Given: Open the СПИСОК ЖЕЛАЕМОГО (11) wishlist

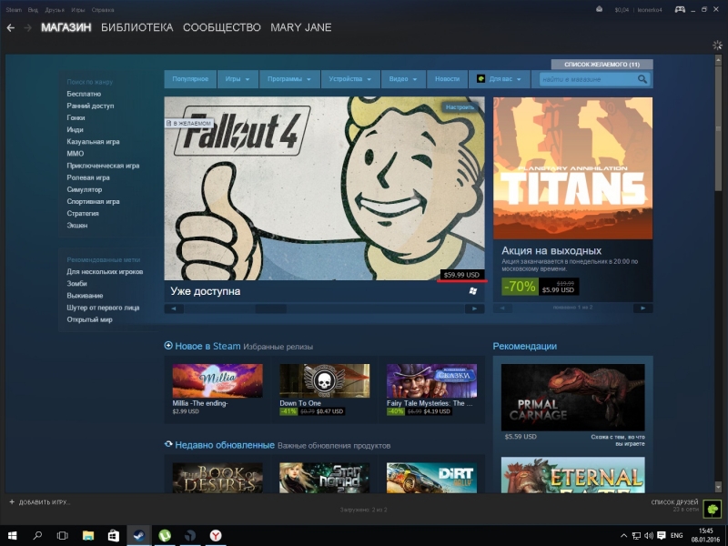Looking at the screenshot, I should 602,64.
